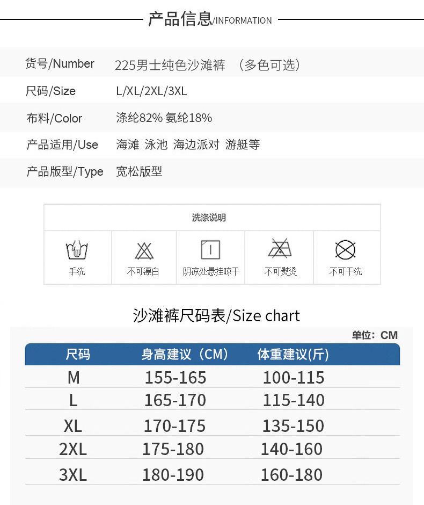
Task: Select the 产品信息 heading text
Action: (x=180, y=19)
